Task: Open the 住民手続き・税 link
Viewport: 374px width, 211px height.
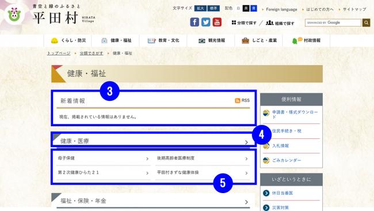Action: (287, 131)
